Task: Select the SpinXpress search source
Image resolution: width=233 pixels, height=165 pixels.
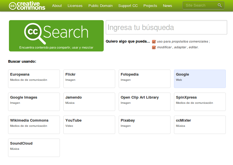Action: pos(200,102)
